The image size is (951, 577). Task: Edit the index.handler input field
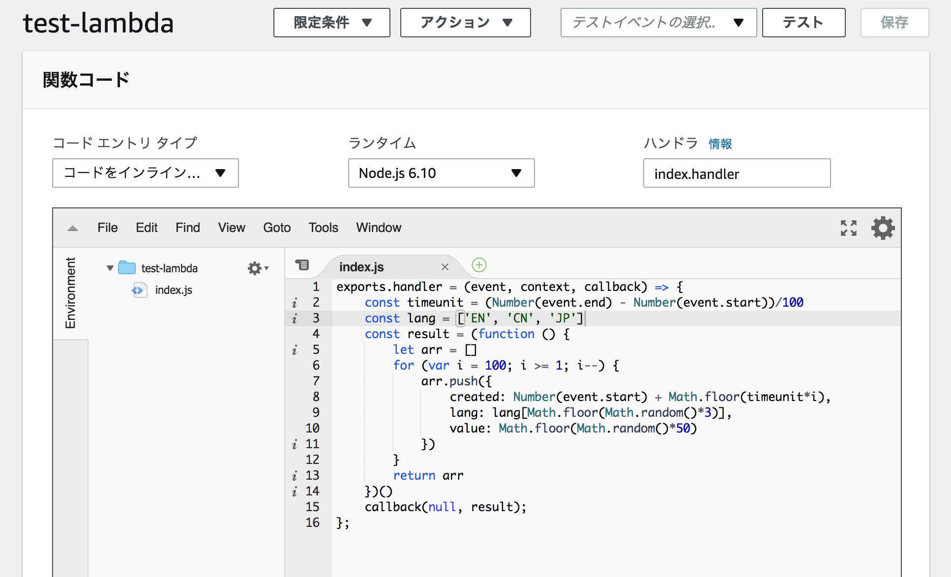(x=736, y=173)
